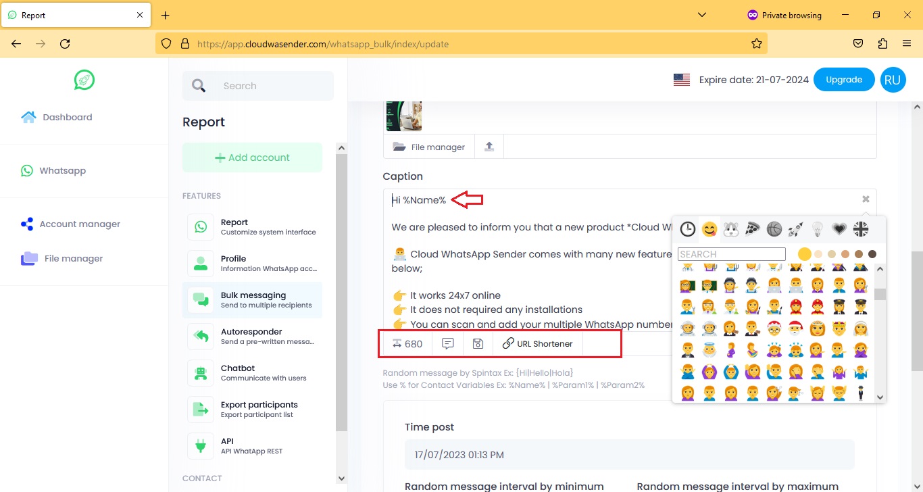This screenshot has width=923, height=492.
Task: Open the RU user profile menu
Action: pos(893,80)
